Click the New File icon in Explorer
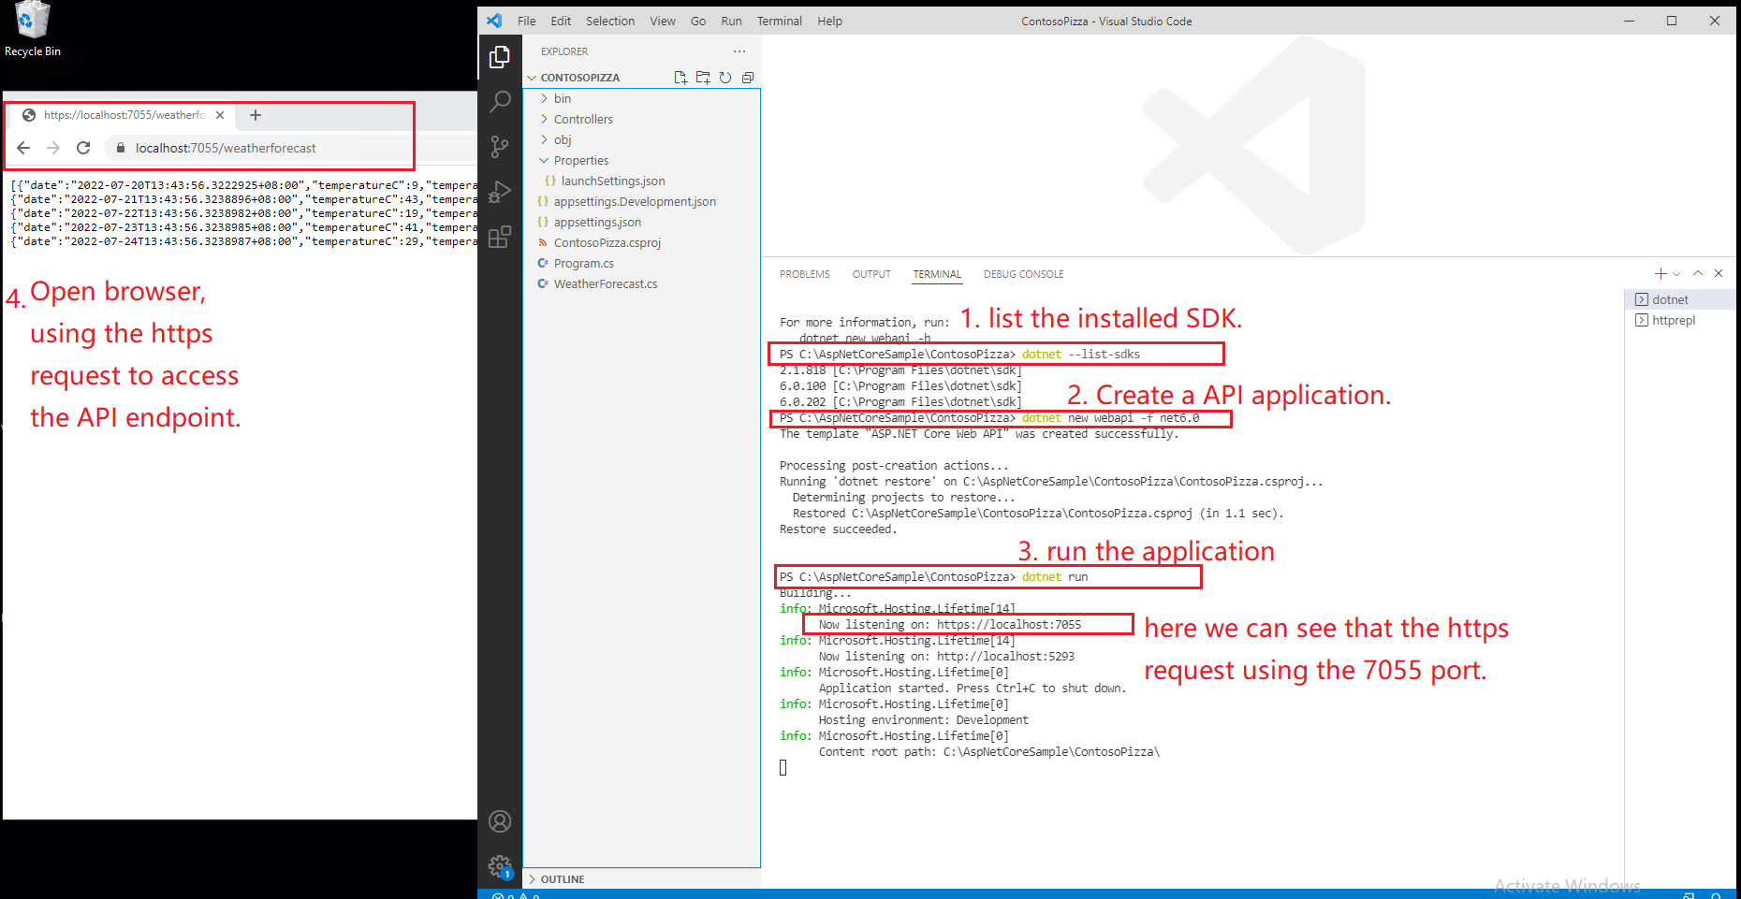 [680, 78]
